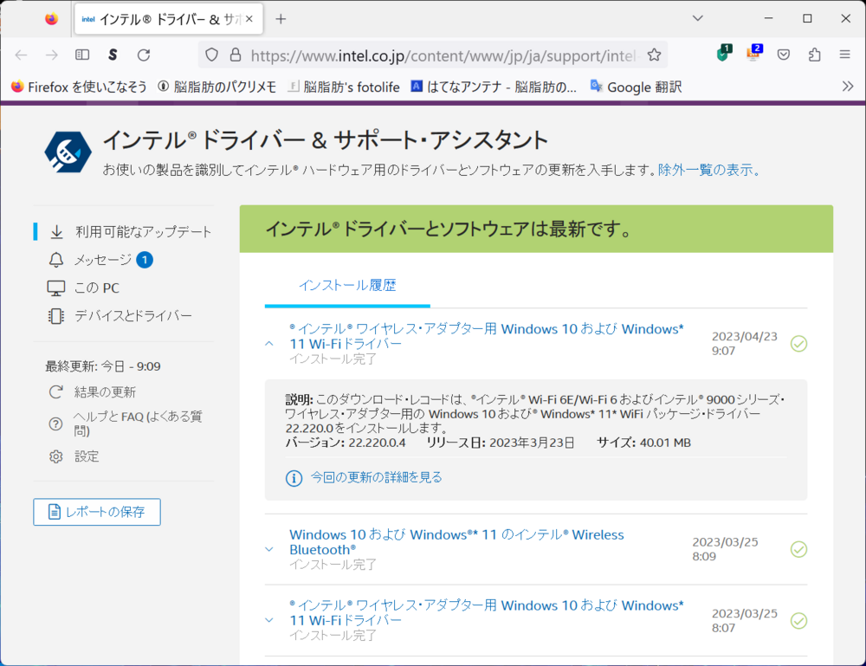Go back to previous page
The height and width of the screenshot is (666, 866).
click(21, 55)
